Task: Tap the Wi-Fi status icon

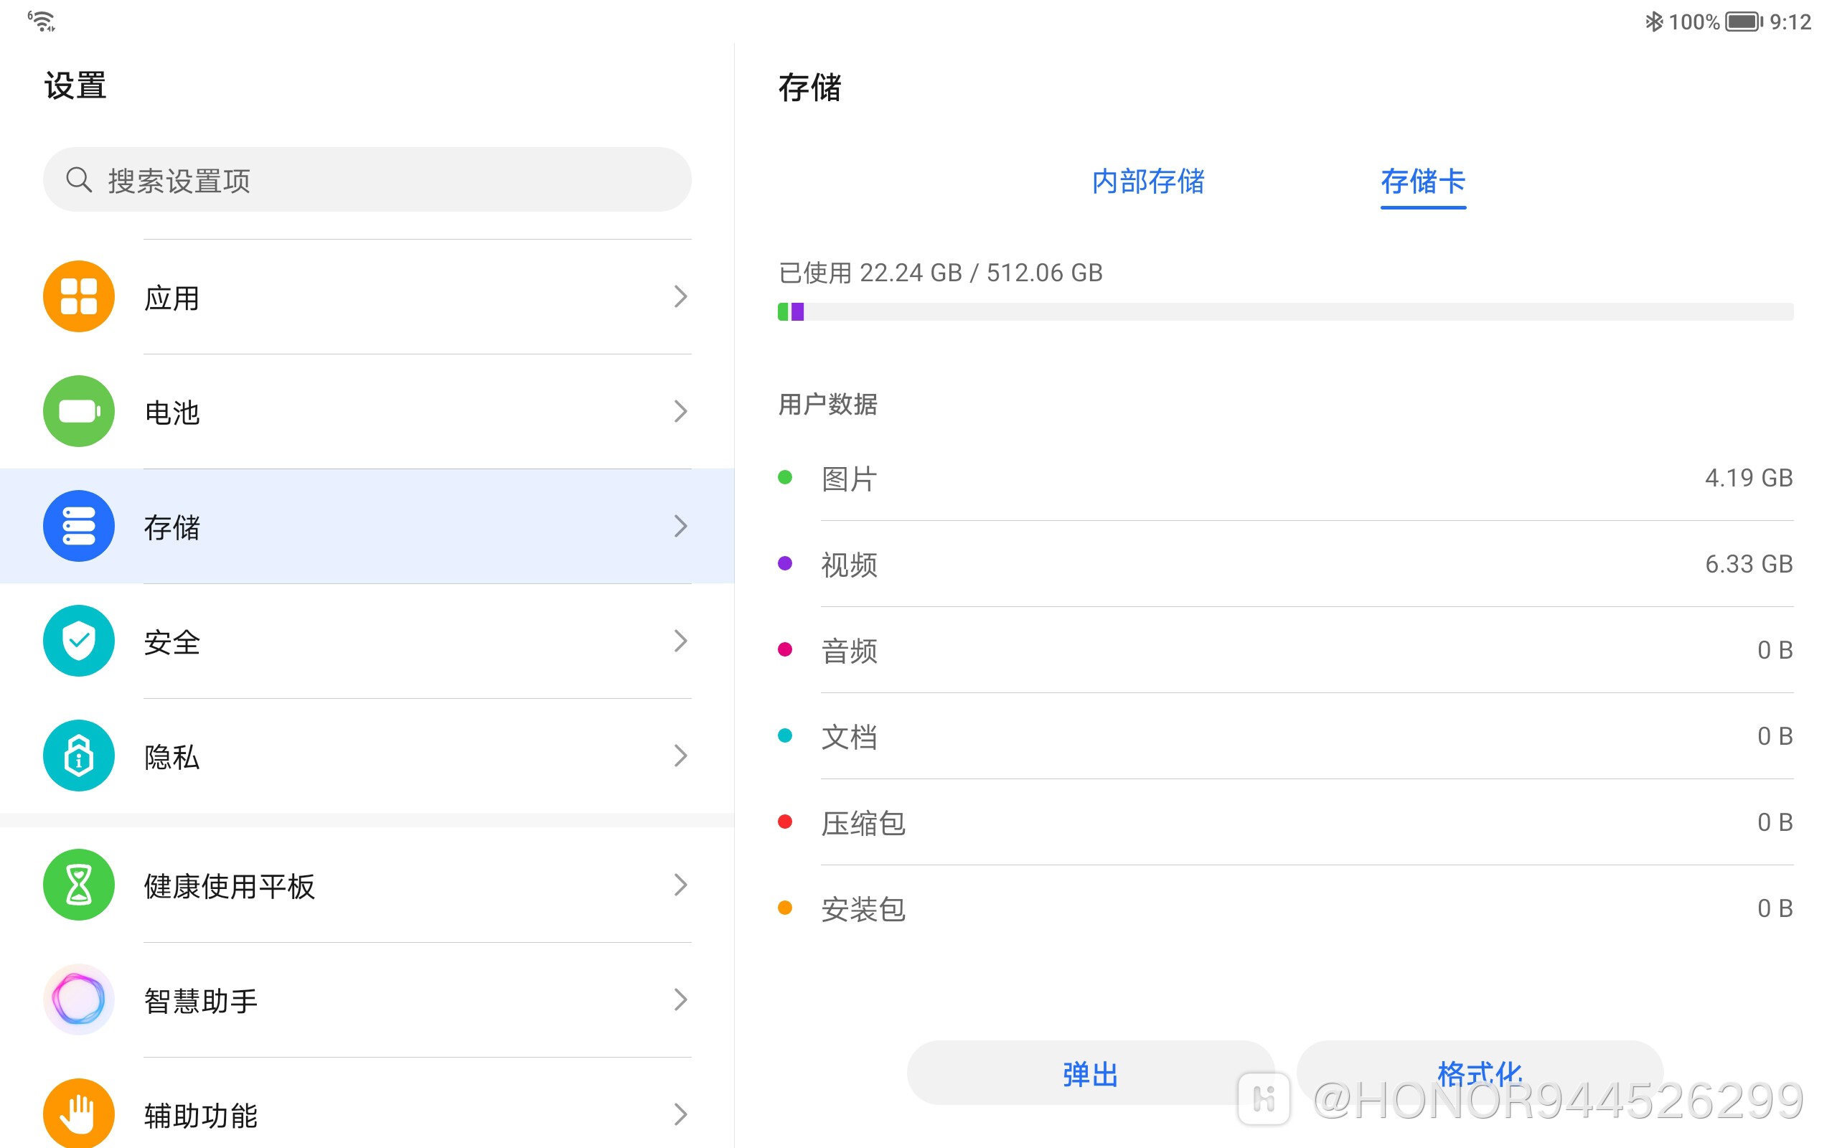Action: (x=42, y=22)
